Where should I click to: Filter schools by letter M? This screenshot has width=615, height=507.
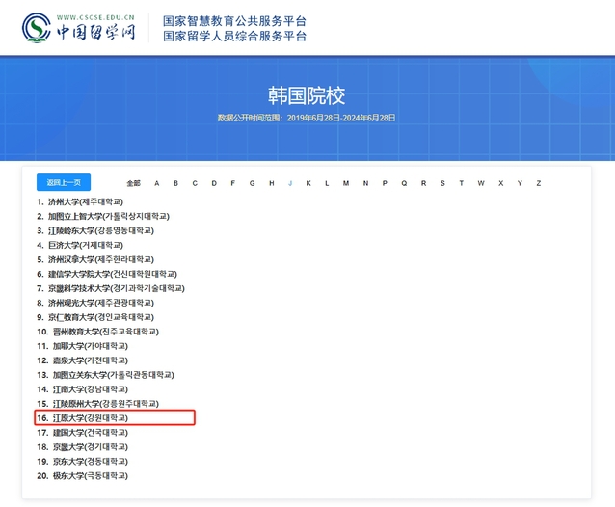(346, 183)
